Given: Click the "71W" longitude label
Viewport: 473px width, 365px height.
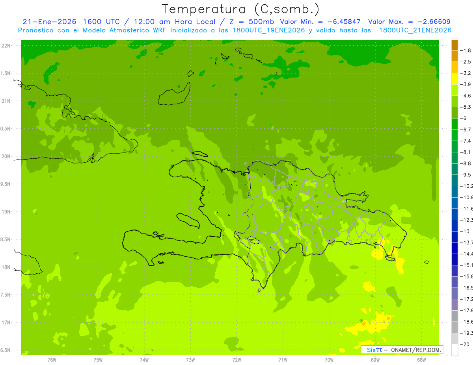Looking at the screenshot, I should (283, 360).
